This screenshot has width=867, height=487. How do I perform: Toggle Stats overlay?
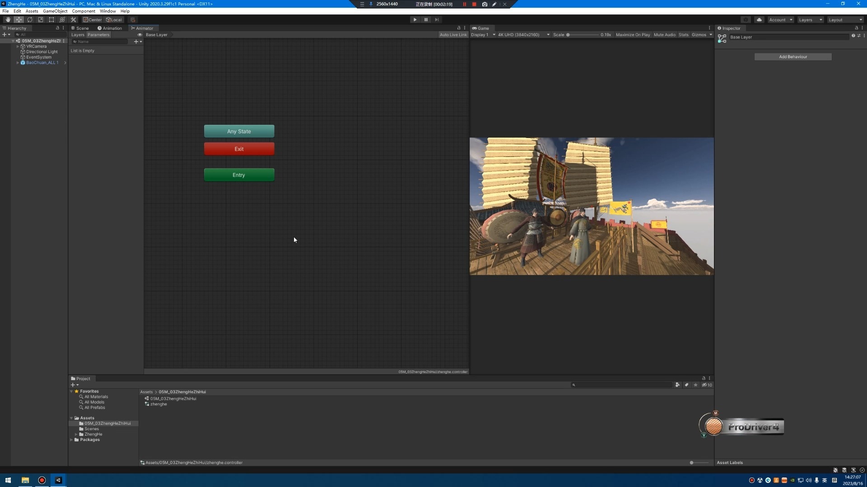click(683, 35)
